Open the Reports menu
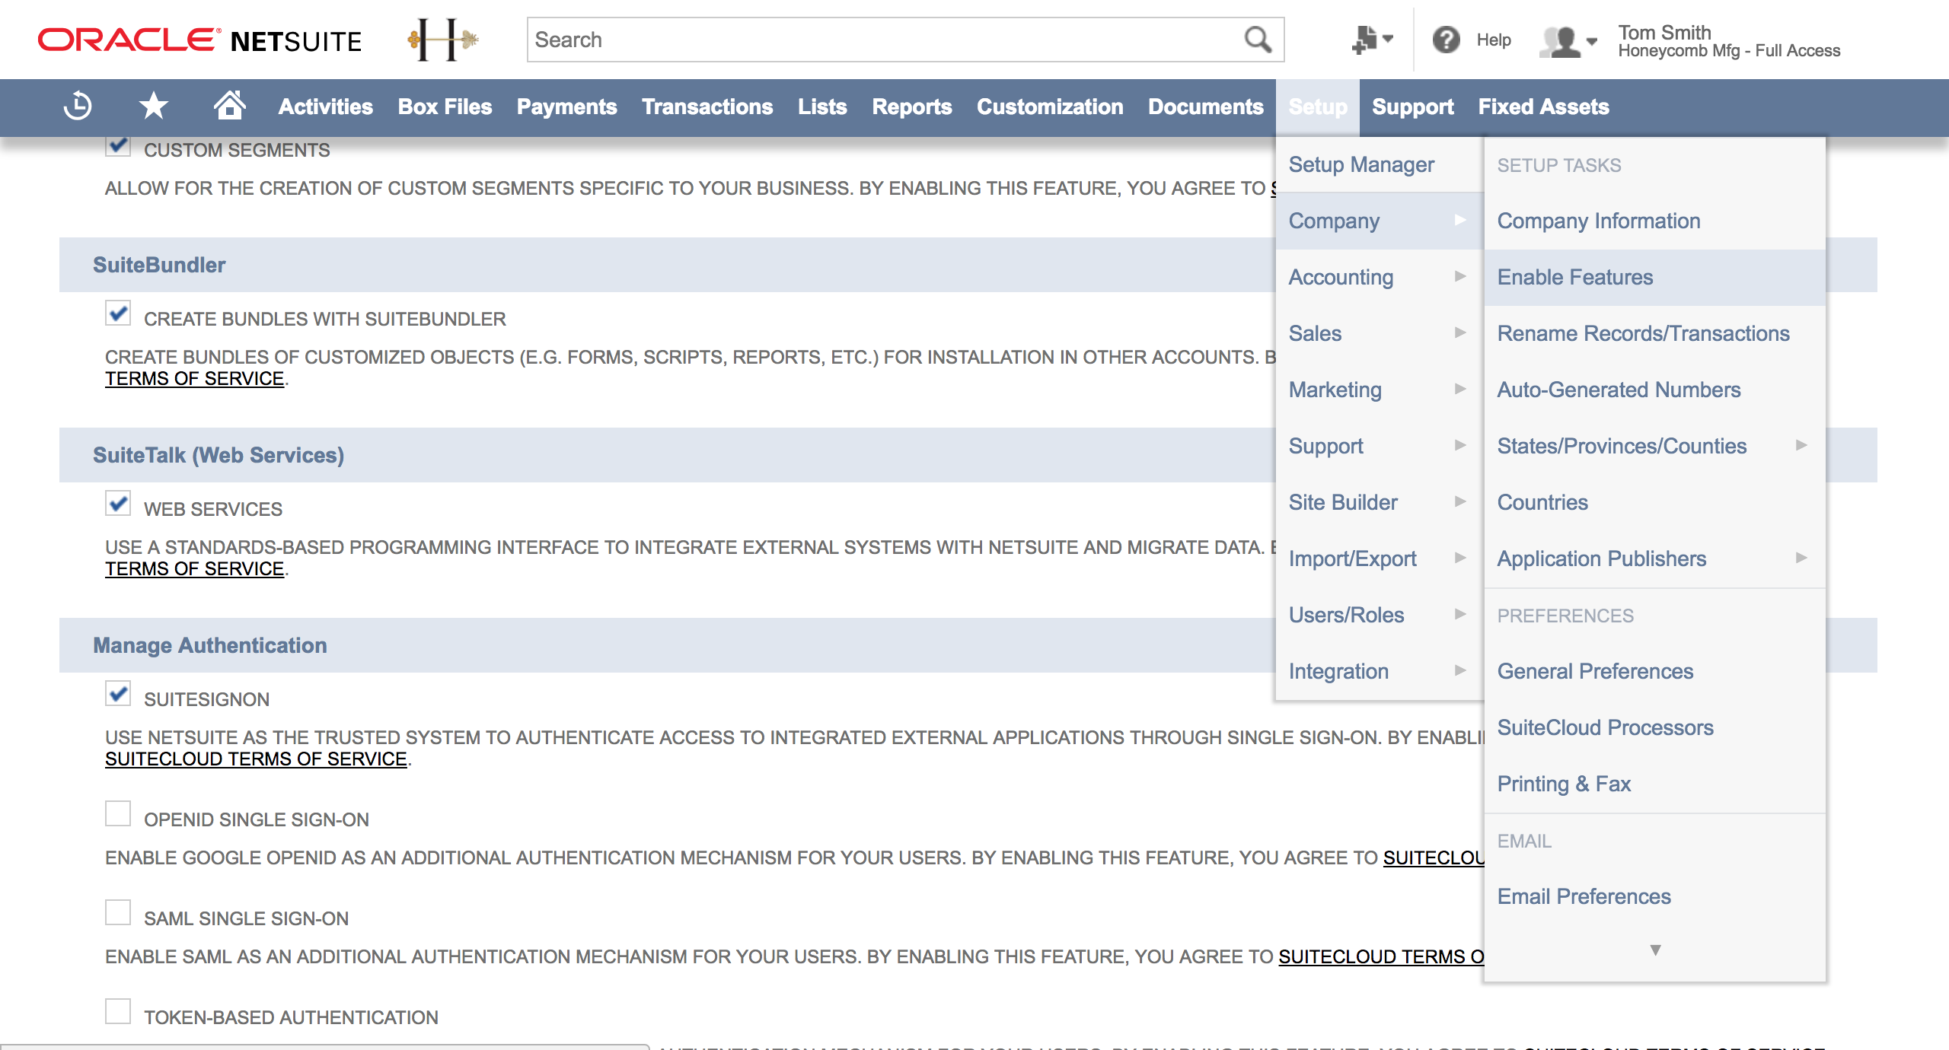The height and width of the screenshot is (1050, 1949). tap(911, 107)
